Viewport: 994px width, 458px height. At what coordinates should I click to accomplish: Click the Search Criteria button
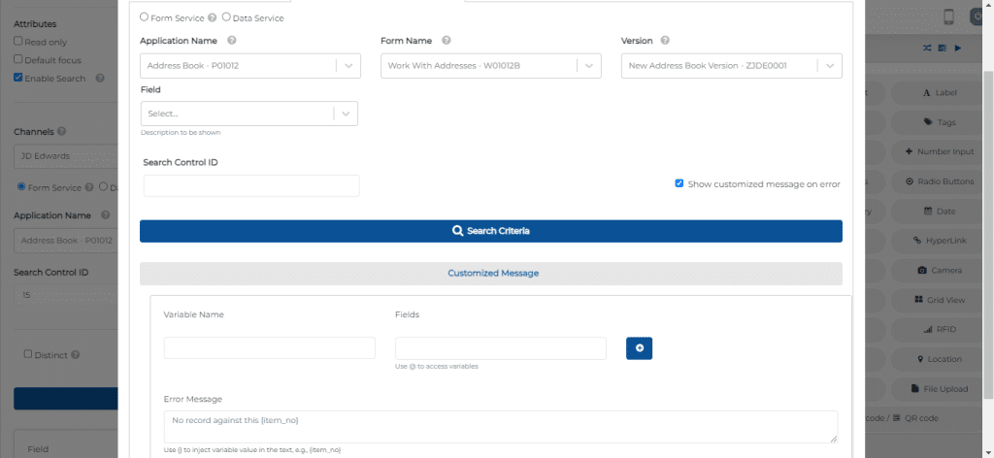point(491,231)
